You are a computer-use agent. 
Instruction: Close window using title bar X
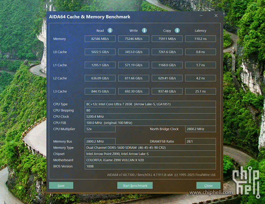216,15
